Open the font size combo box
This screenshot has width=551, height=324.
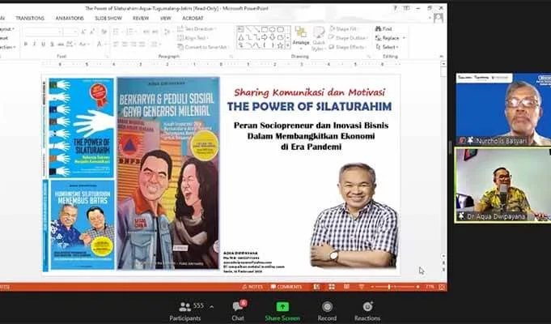coord(70,32)
